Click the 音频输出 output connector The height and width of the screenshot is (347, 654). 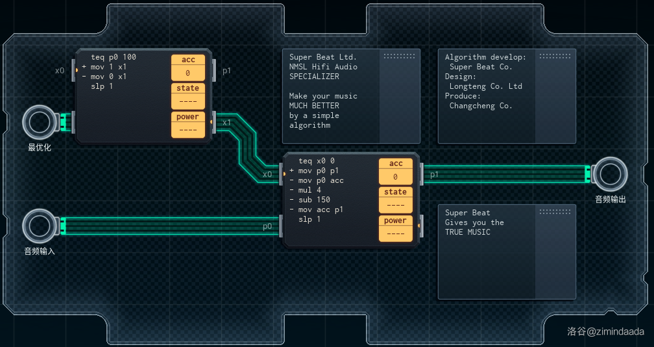[x=611, y=174]
